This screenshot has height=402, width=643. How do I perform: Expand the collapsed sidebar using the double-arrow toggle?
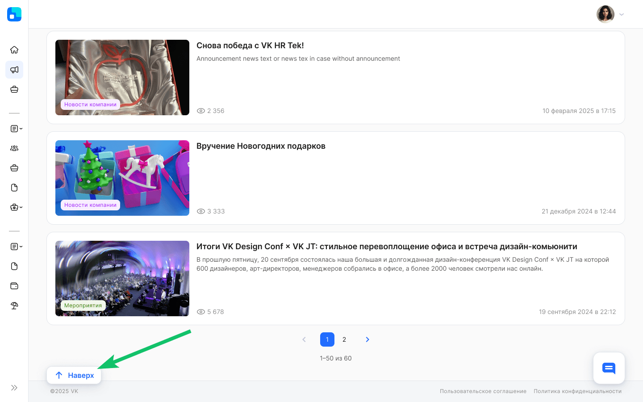(14, 388)
